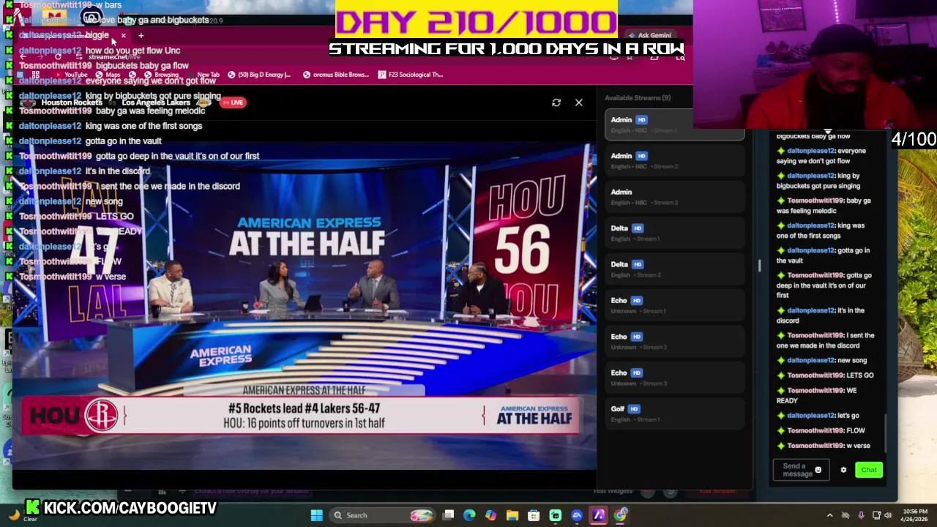Image resolution: width=937 pixels, height=527 pixels.
Task: Reload the browser page
Action: coord(59,56)
